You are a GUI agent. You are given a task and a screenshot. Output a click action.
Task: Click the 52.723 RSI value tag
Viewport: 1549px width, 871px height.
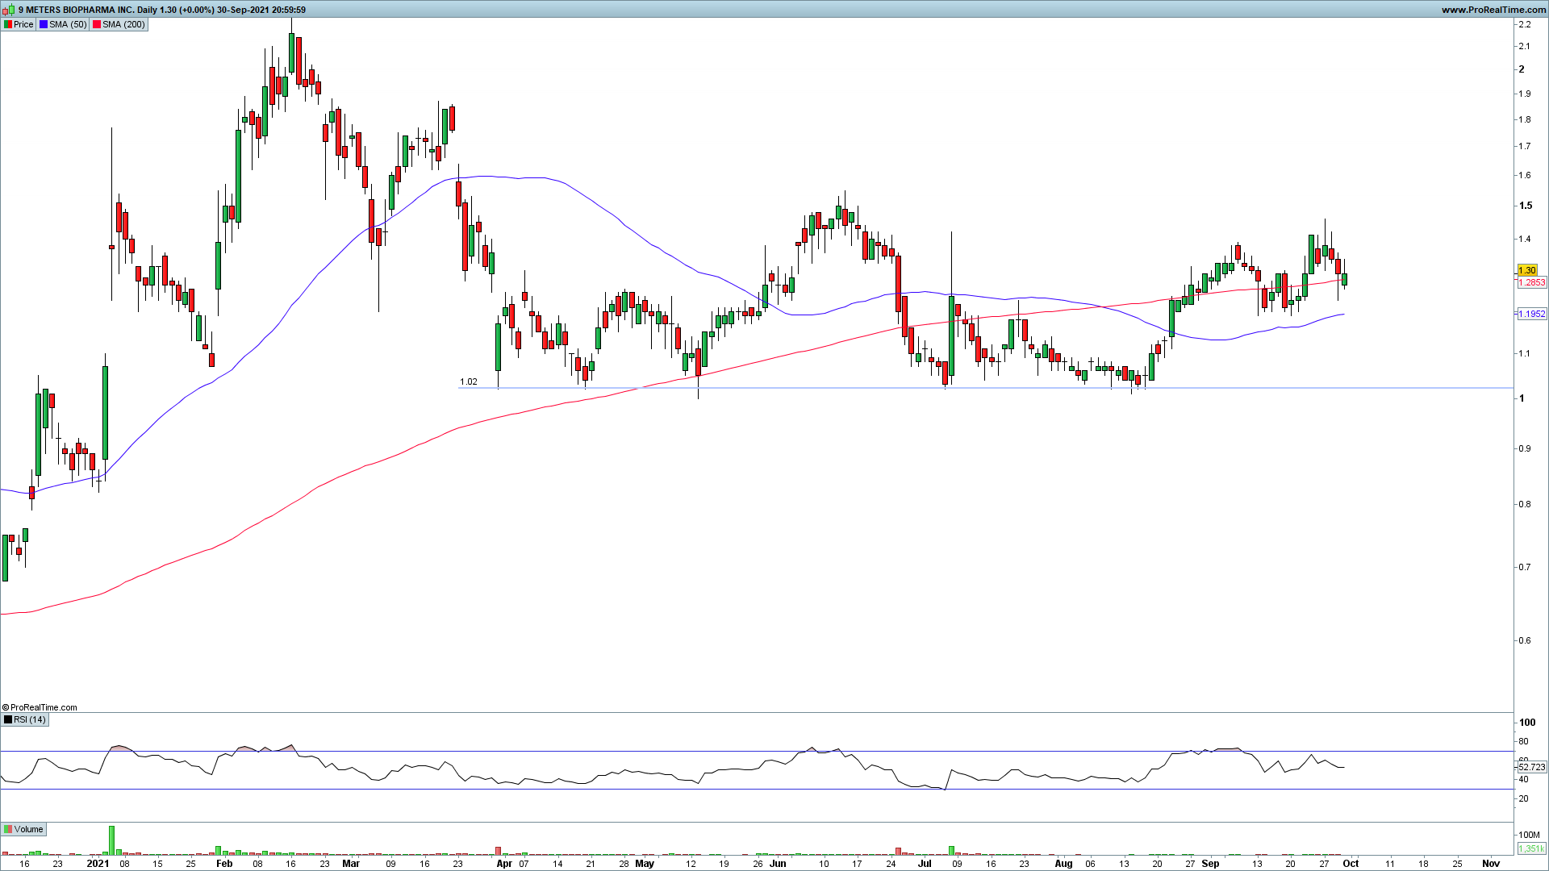tap(1531, 767)
